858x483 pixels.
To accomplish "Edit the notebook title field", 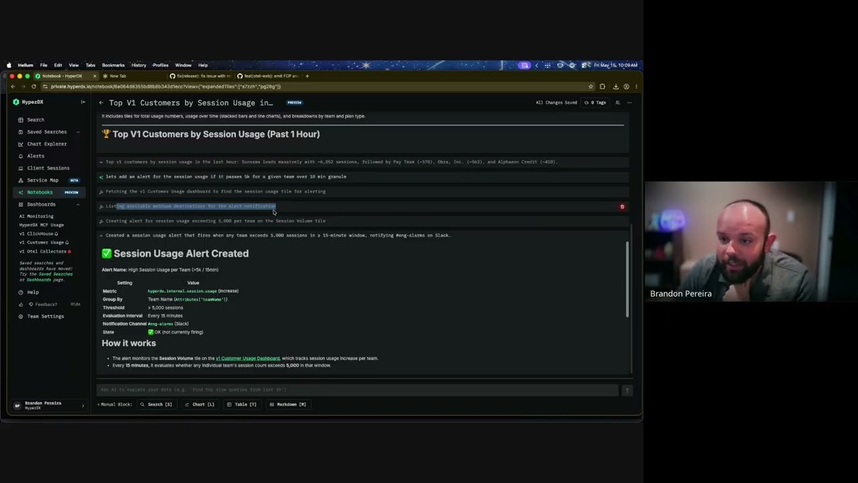I will pos(191,103).
